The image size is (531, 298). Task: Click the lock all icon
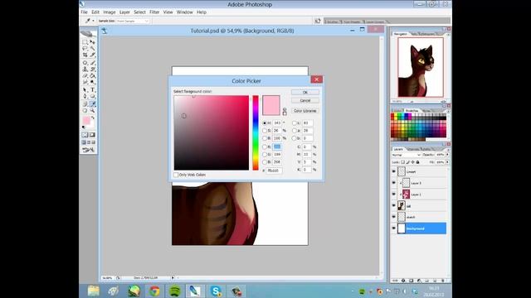click(417, 162)
